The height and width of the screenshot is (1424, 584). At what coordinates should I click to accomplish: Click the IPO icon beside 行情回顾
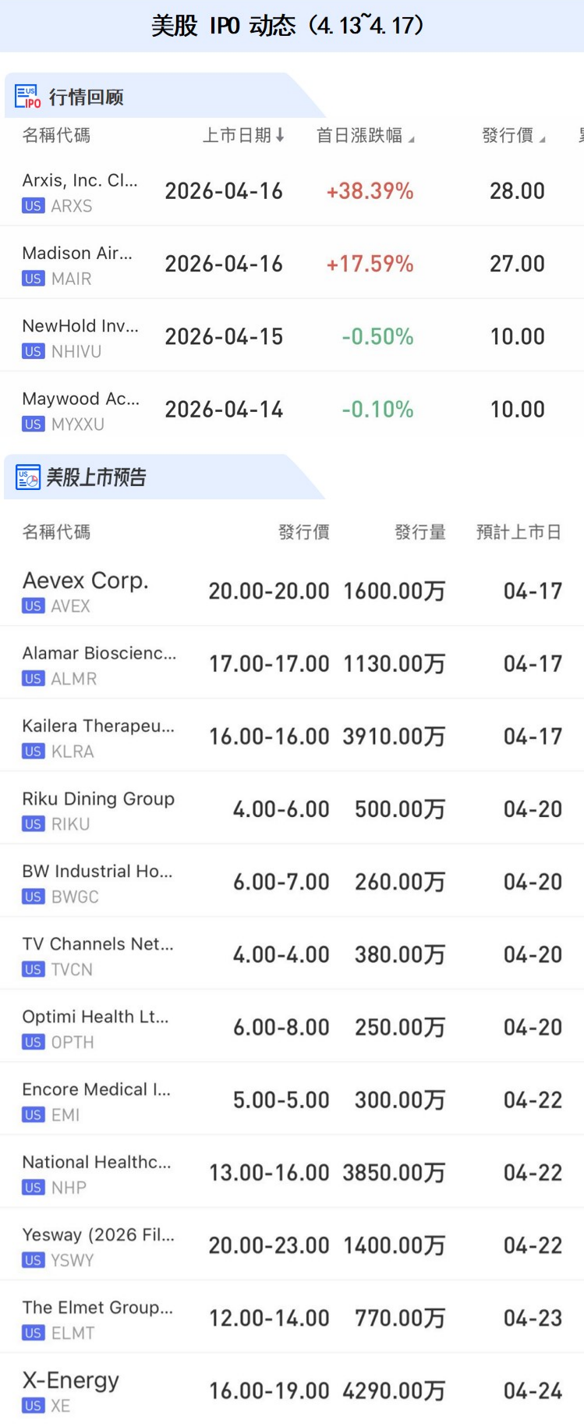tap(28, 97)
